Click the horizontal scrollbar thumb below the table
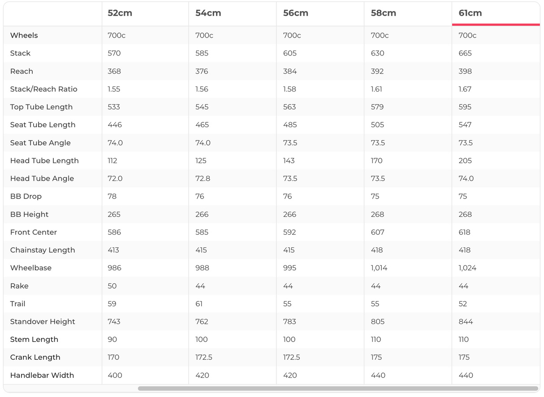This screenshot has width=544, height=397. [x=338, y=388]
